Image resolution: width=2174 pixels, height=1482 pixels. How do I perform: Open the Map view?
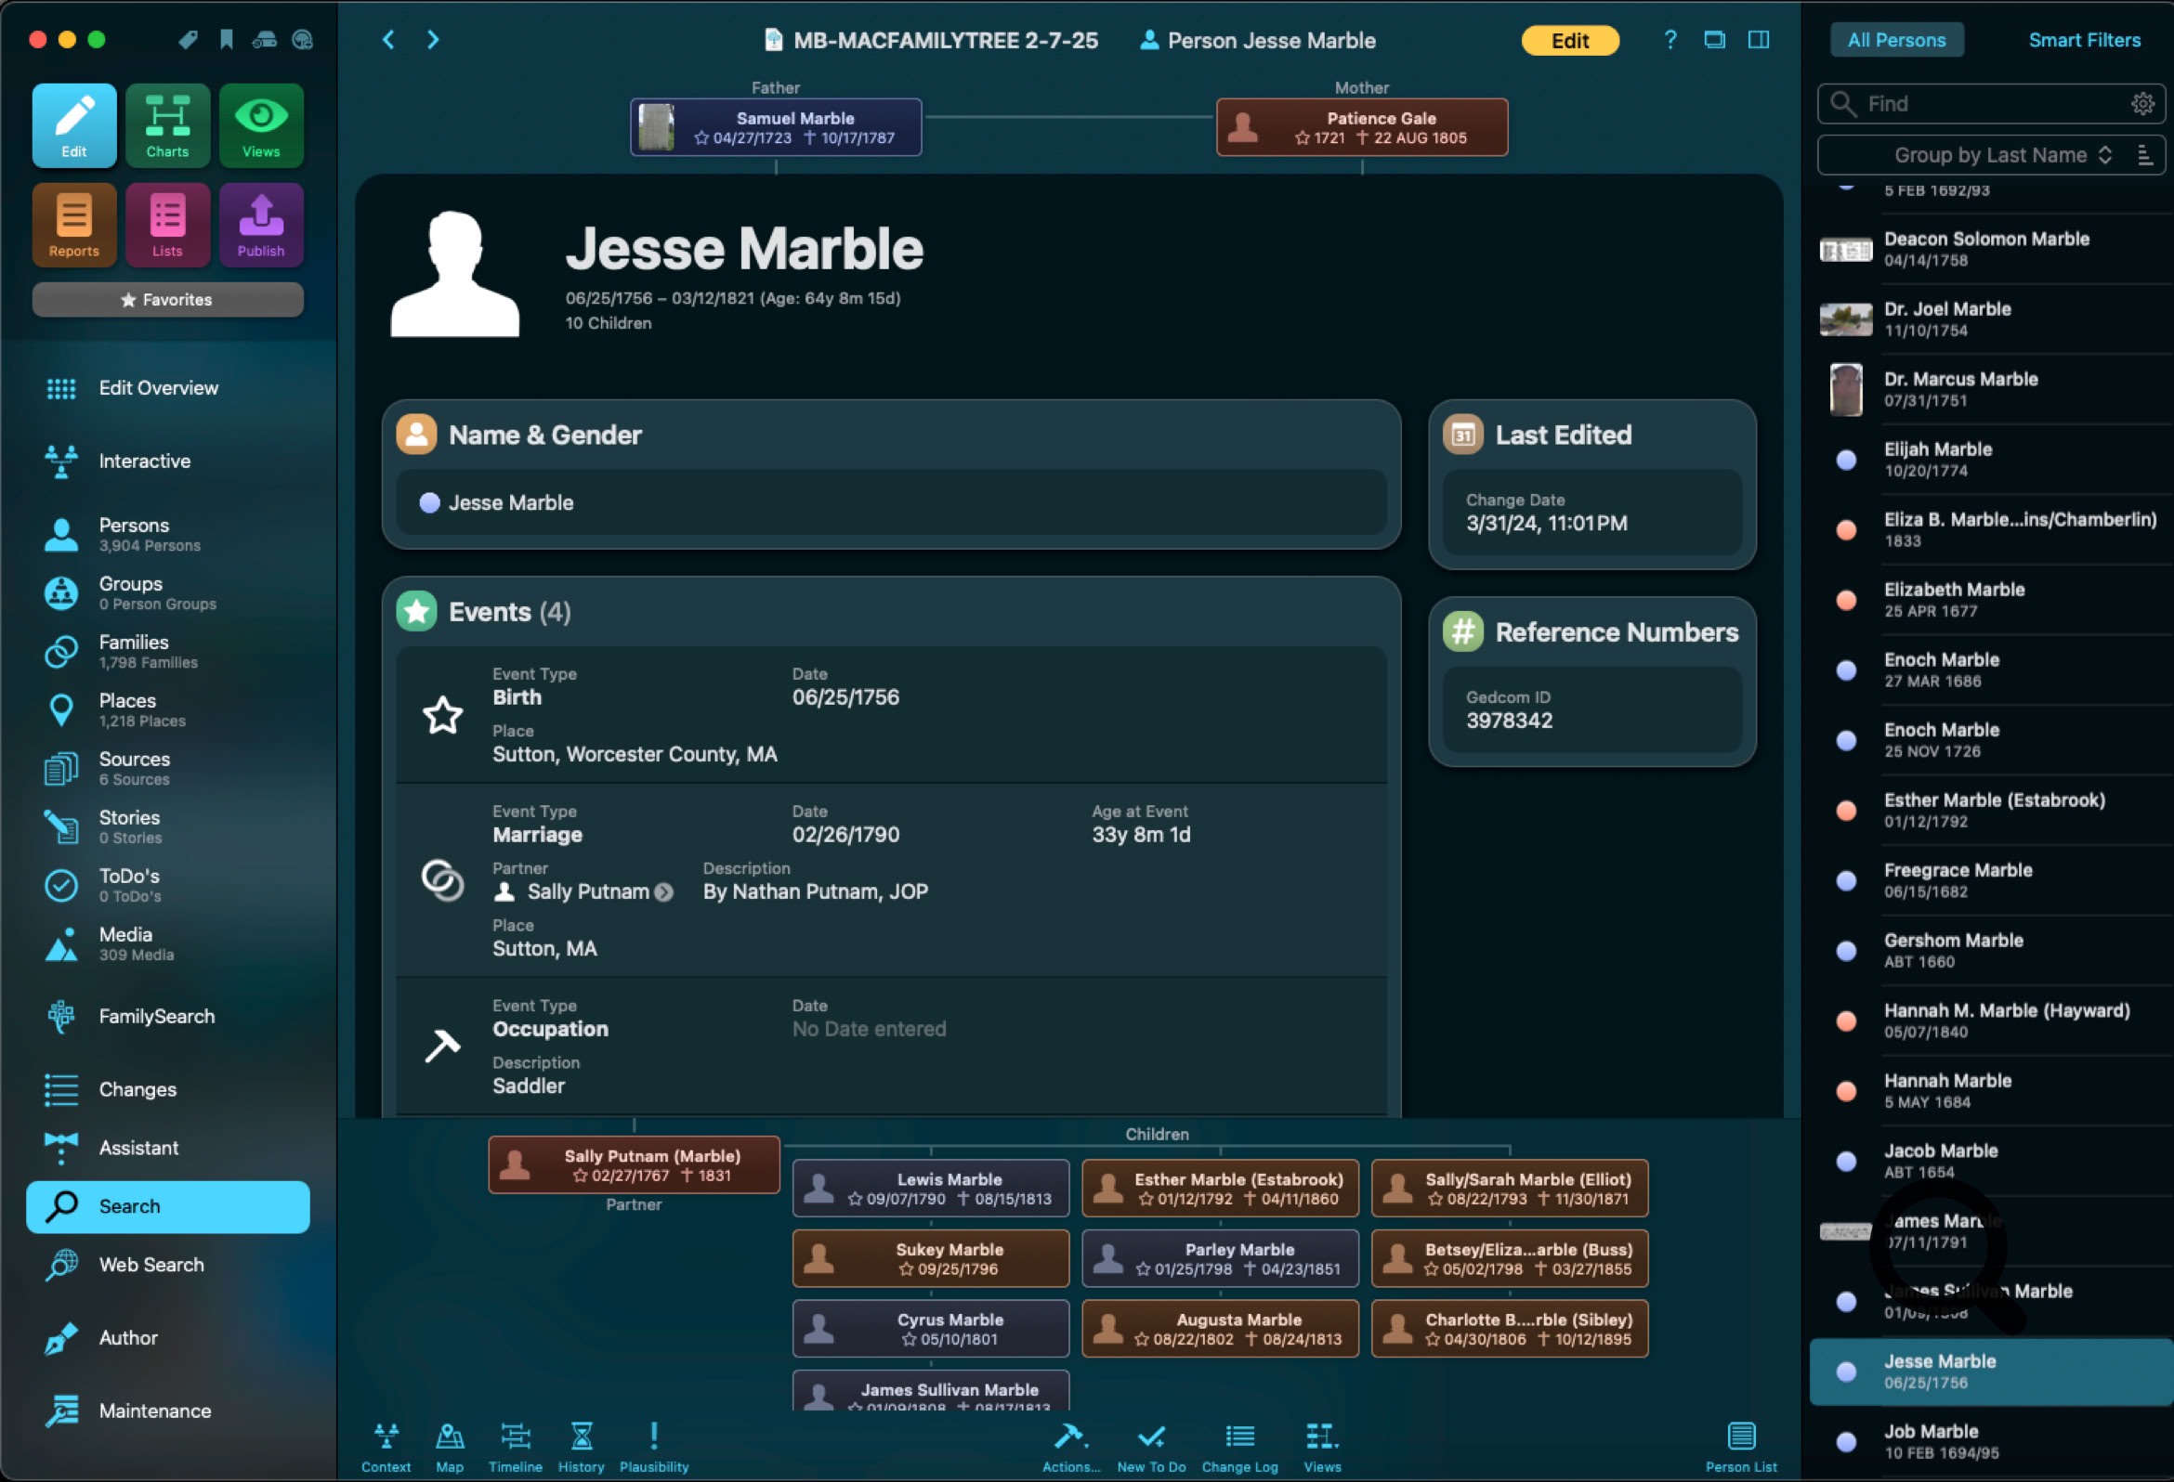click(450, 1445)
